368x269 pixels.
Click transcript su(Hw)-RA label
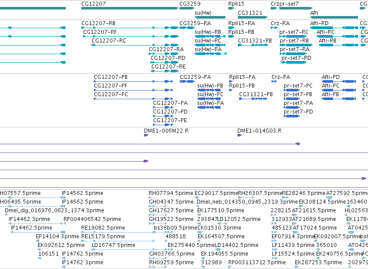(208, 49)
